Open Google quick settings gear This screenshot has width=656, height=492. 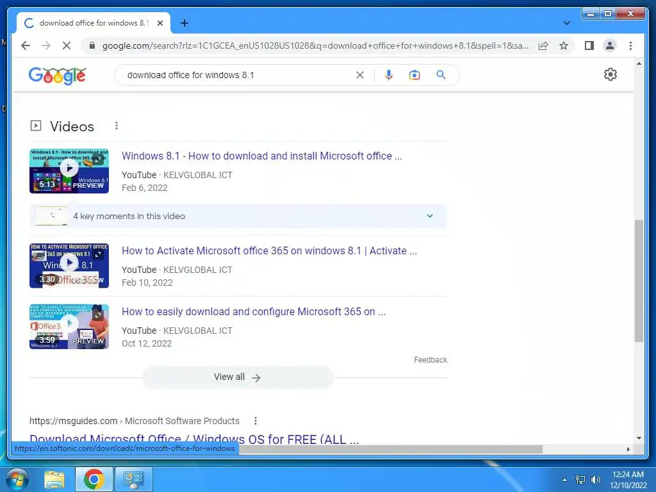point(611,74)
